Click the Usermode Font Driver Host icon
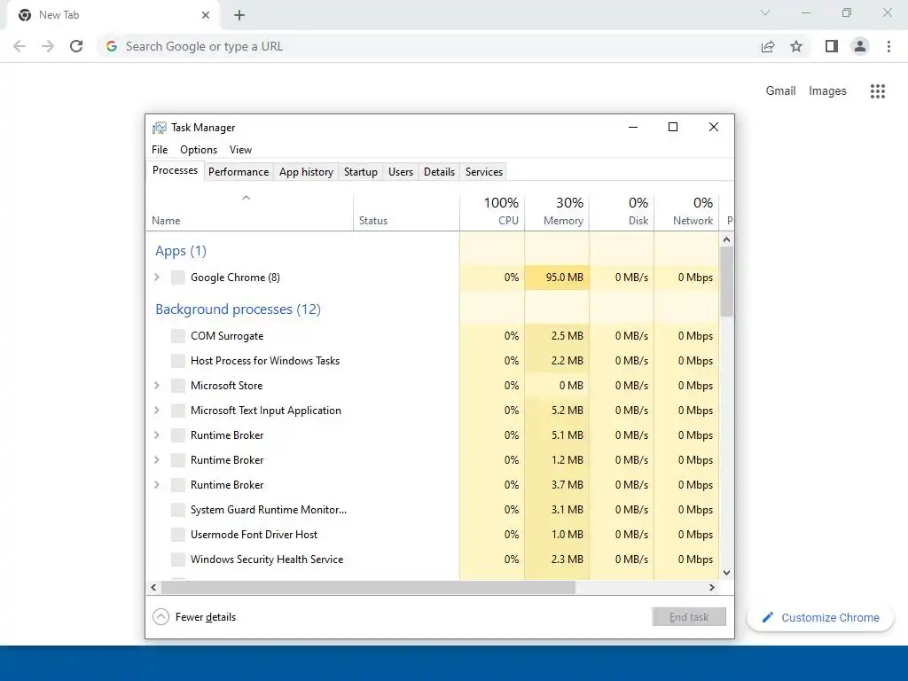This screenshot has height=681, width=908. 177,535
